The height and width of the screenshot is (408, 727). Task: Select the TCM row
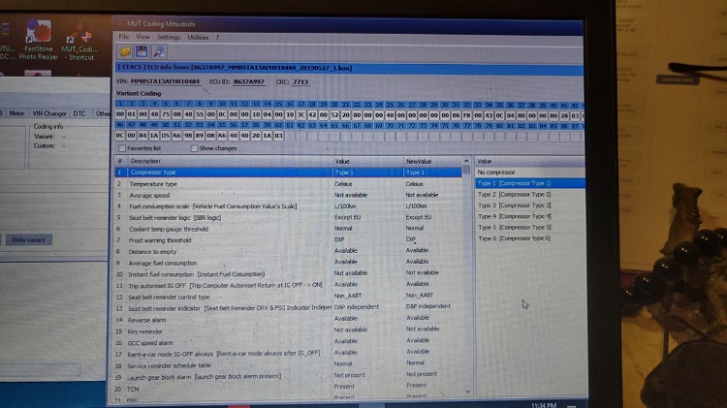pos(288,389)
